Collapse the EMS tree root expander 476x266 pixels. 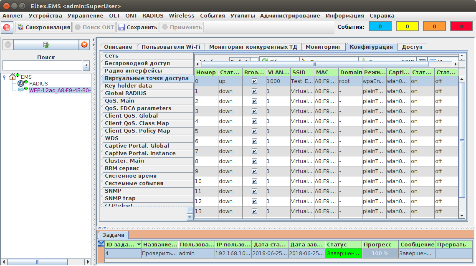4,77
